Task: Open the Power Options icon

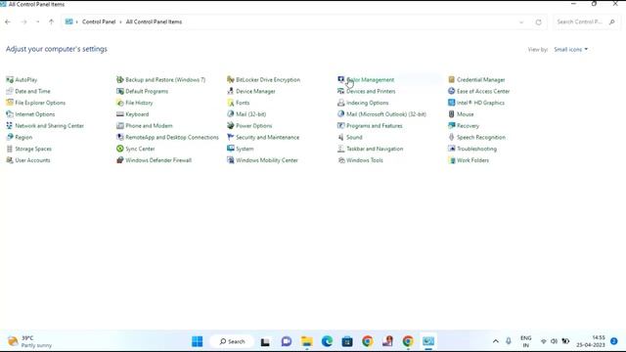Action: (x=231, y=126)
